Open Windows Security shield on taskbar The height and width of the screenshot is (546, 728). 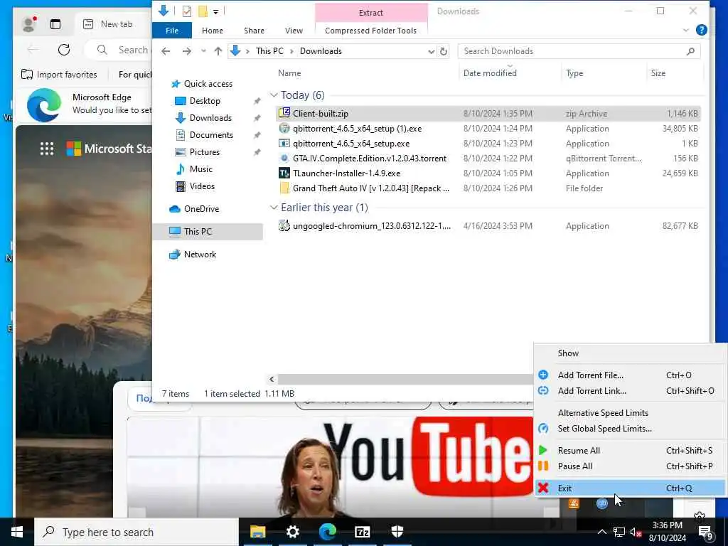tap(397, 532)
